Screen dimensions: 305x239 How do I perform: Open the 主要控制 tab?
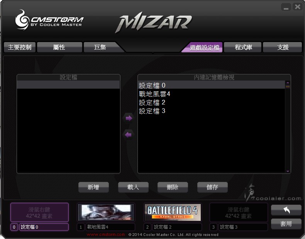[x=20, y=47]
